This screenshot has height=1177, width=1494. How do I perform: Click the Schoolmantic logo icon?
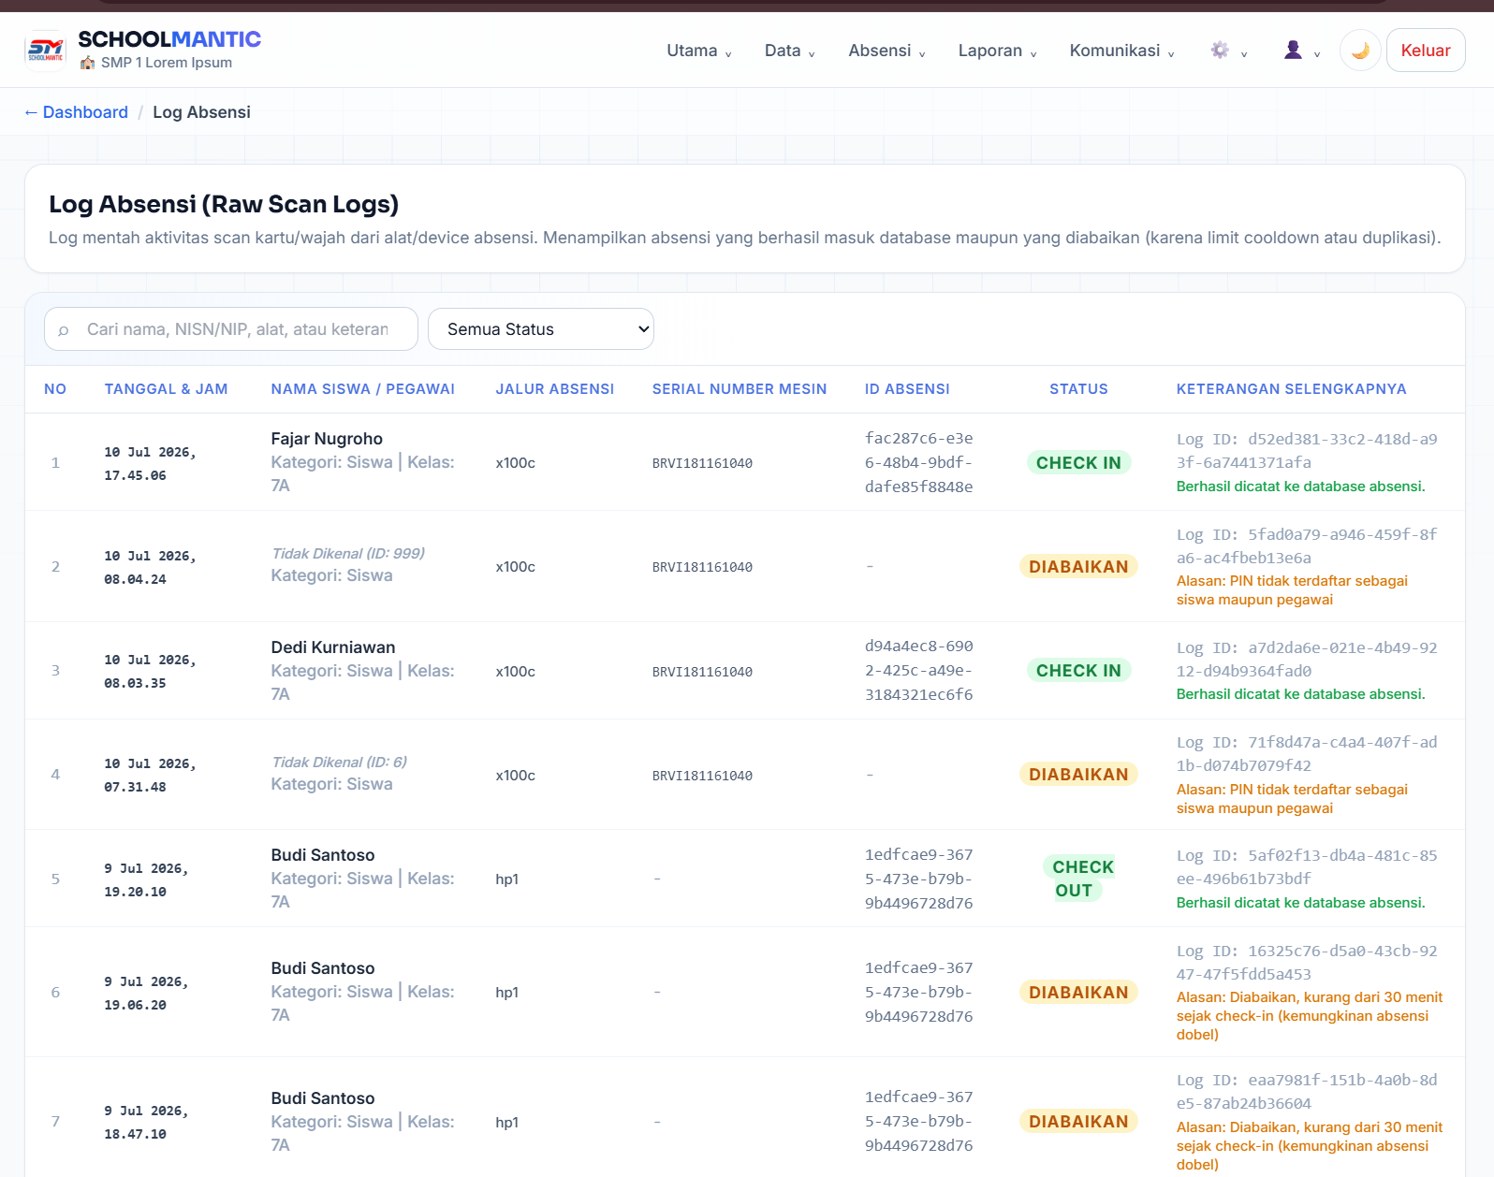[45, 51]
